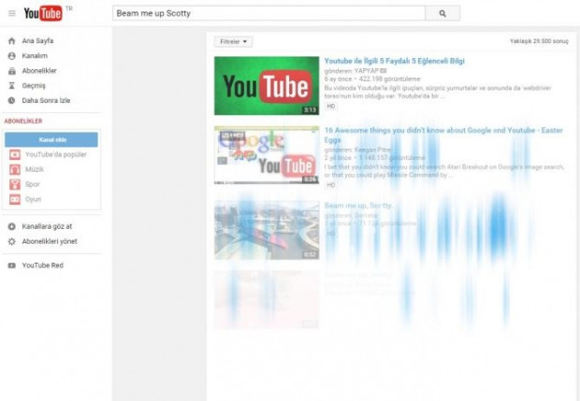Click the 6 ay önce 422.198 görüntüleme text
Viewport: 580px width, 401px height.
click(372, 79)
